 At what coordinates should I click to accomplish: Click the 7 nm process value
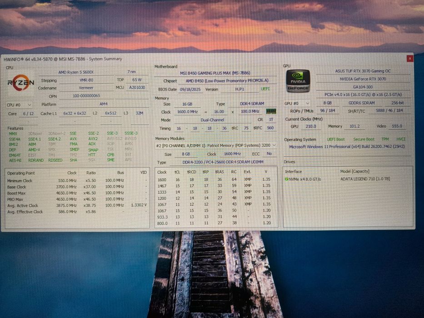(132, 72)
